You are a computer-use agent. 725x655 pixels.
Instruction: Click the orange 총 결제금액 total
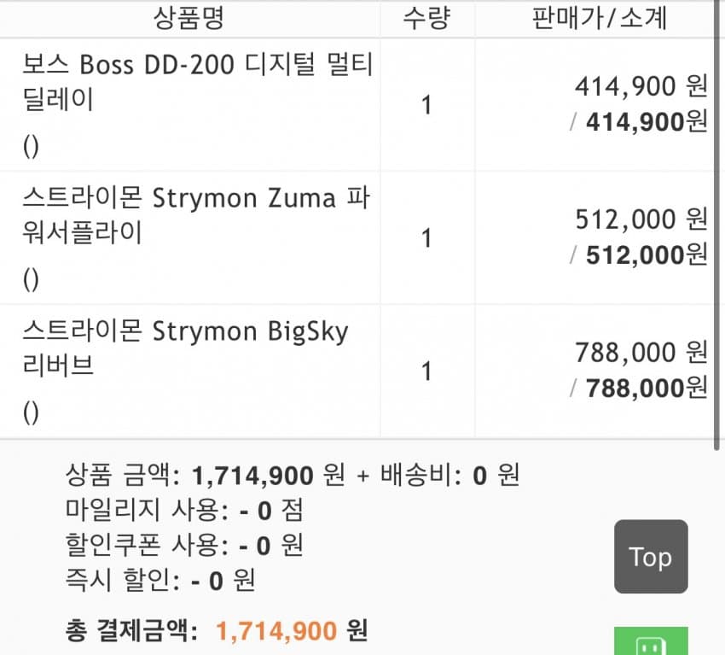coord(277,632)
